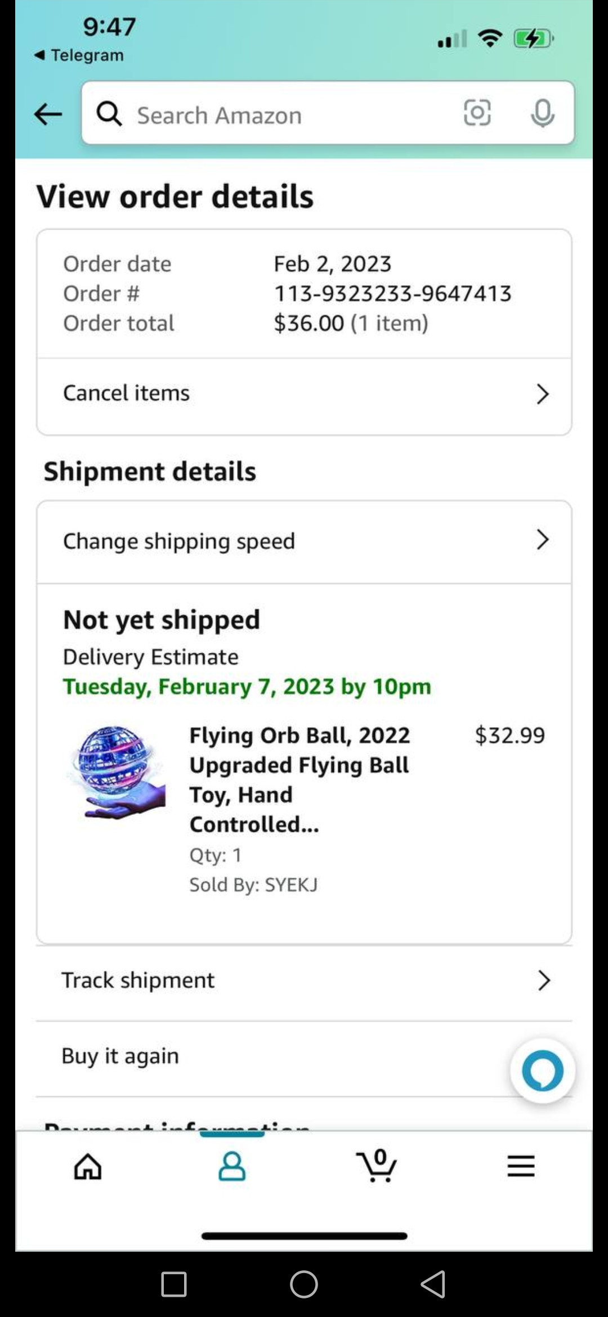Open Flying Orb Ball product thumbnail
The image size is (608, 1317).
click(x=118, y=772)
